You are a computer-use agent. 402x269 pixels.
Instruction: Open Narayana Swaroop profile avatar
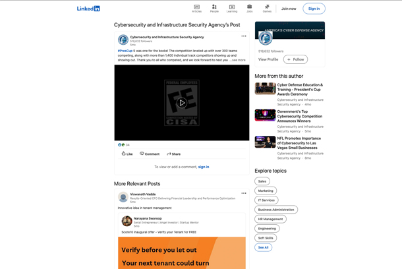[x=127, y=221]
